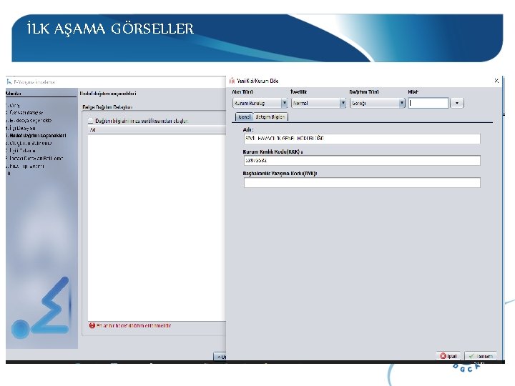
Task: Close the Yeni Kişi/Kurum Ekle dialog
Action: point(496,81)
